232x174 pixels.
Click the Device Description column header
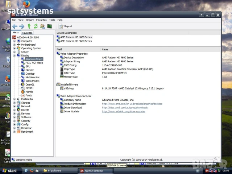coord(122,33)
